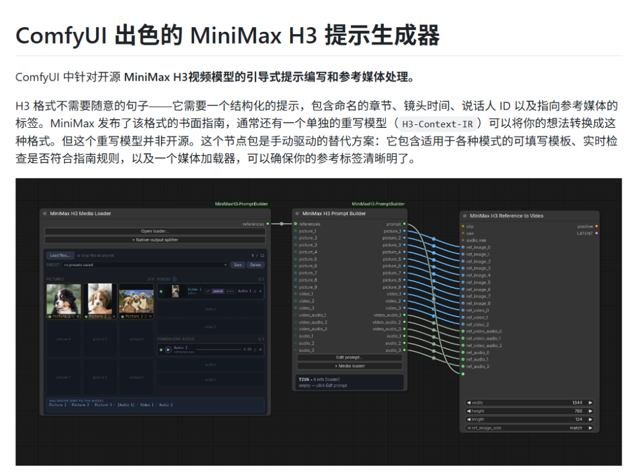Remove Picture 3 using its X icon
The image size is (637, 475).
[x=150, y=316]
